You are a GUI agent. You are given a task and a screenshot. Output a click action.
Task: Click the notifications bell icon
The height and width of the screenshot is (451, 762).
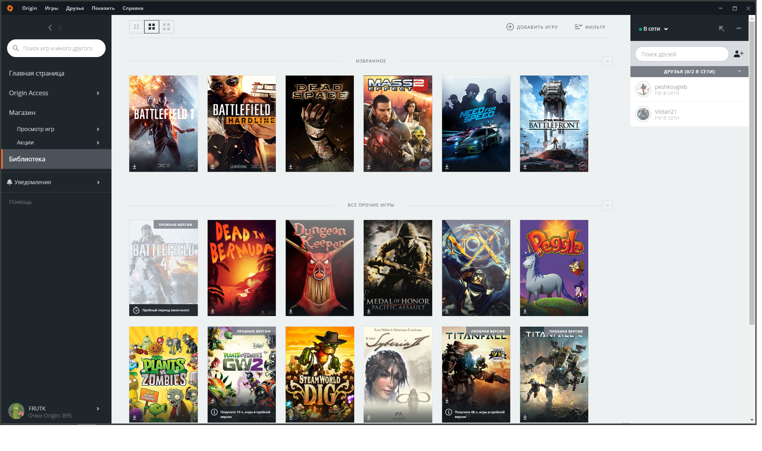[9, 182]
